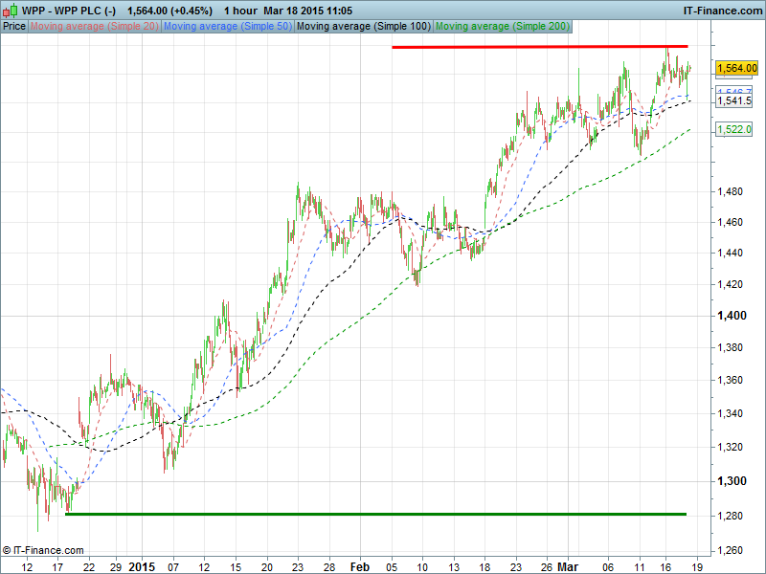Click the green 1,522.0 price tag

[x=734, y=129]
